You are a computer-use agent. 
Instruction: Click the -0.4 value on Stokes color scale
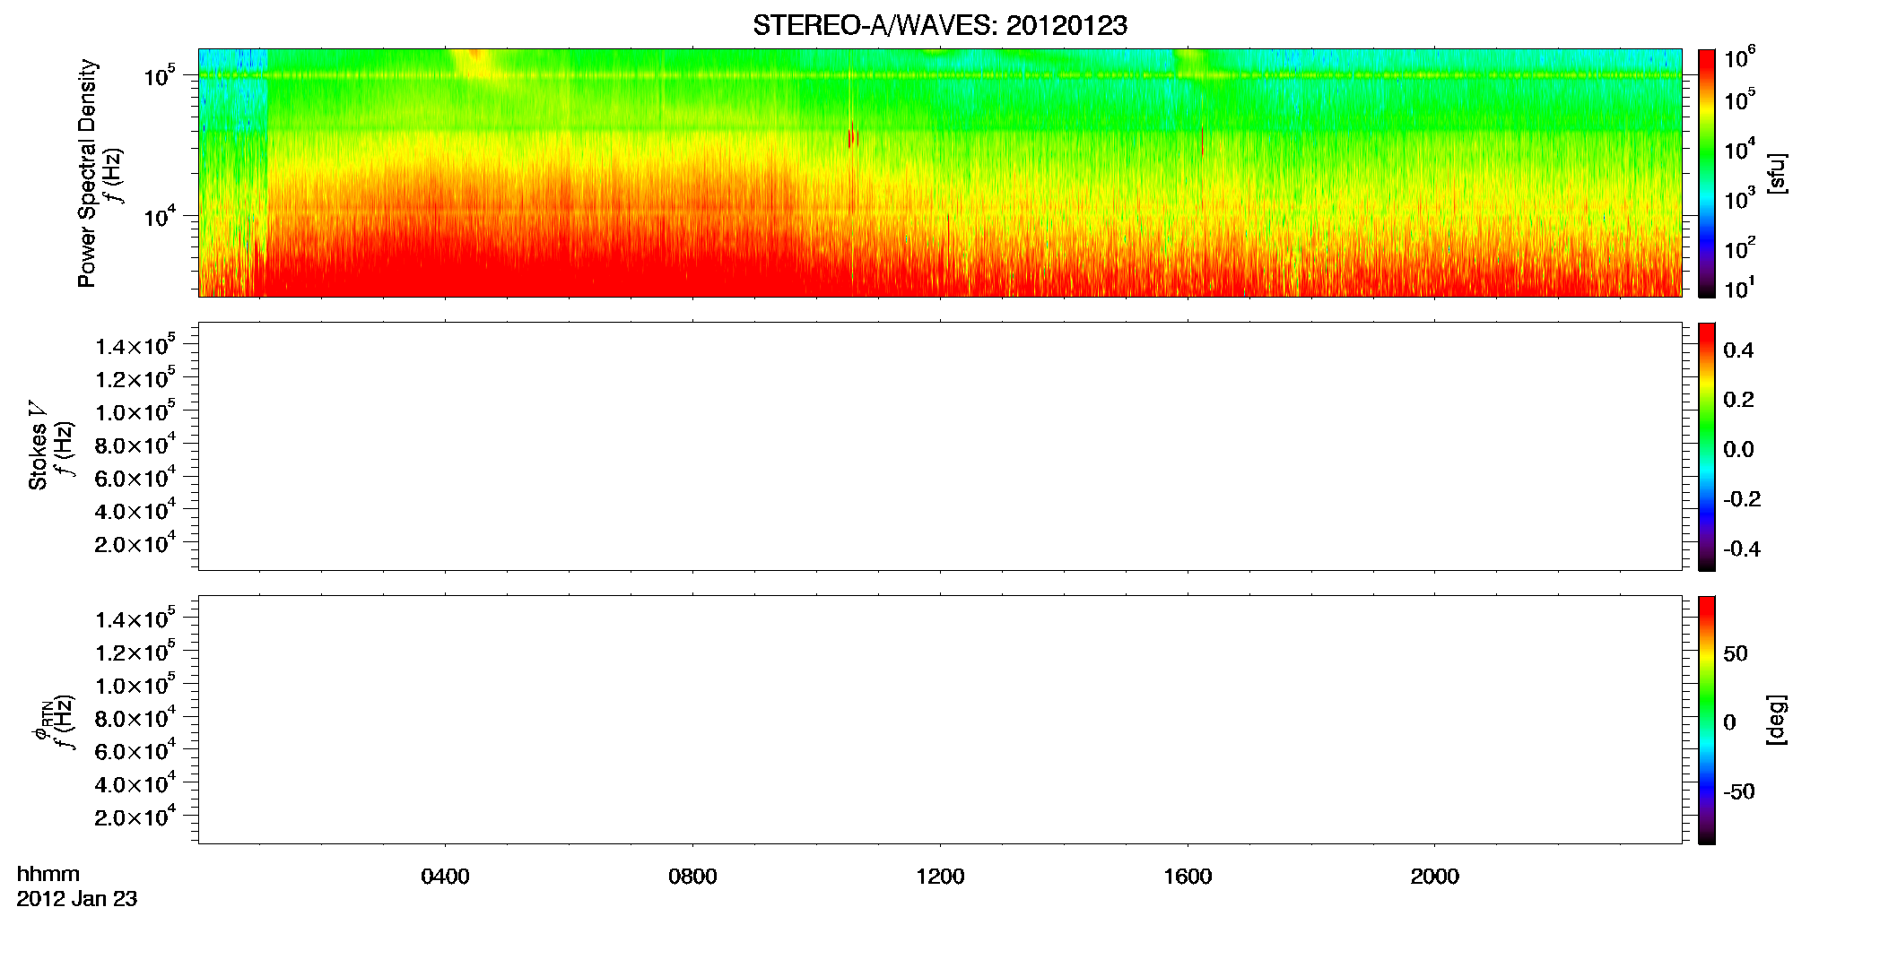1742,549
